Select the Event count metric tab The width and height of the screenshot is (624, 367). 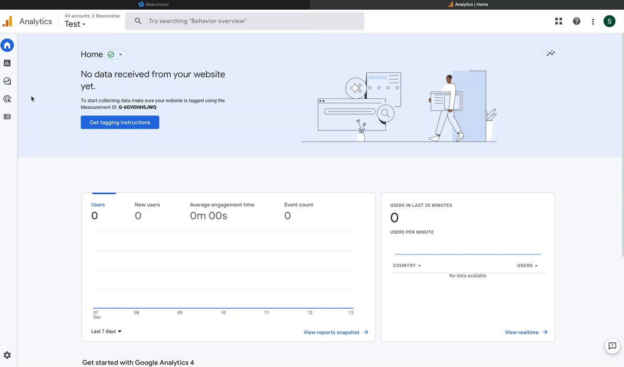pos(298,210)
